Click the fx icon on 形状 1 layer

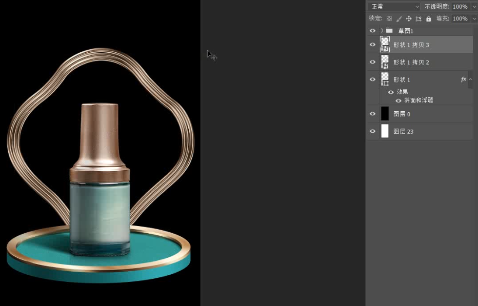click(x=463, y=79)
